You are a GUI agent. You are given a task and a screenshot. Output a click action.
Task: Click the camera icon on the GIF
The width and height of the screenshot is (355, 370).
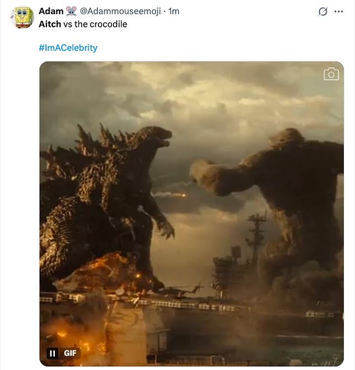(331, 74)
